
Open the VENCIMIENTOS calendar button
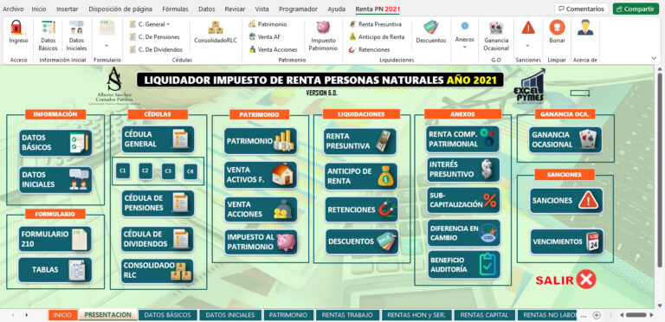(567, 241)
